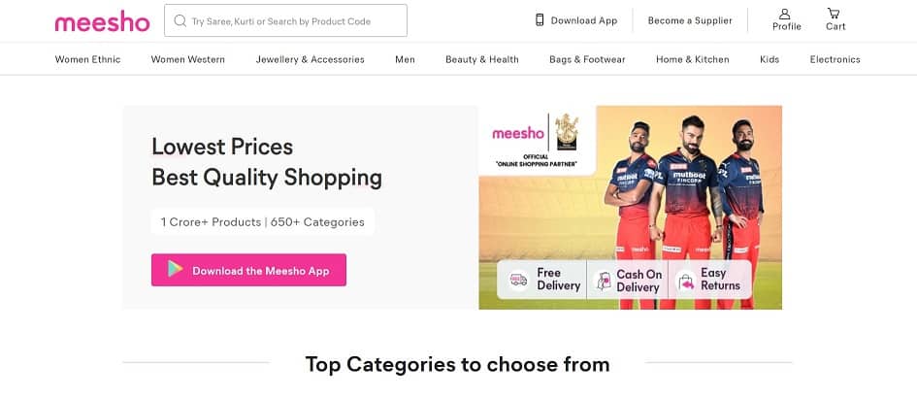Open the Bags & Footwear menu

point(587,59)
